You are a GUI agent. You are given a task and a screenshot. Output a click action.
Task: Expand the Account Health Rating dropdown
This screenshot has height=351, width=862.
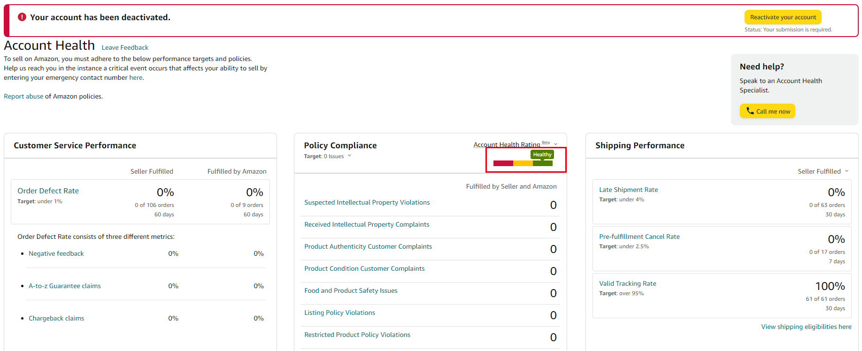click(555, 144)
